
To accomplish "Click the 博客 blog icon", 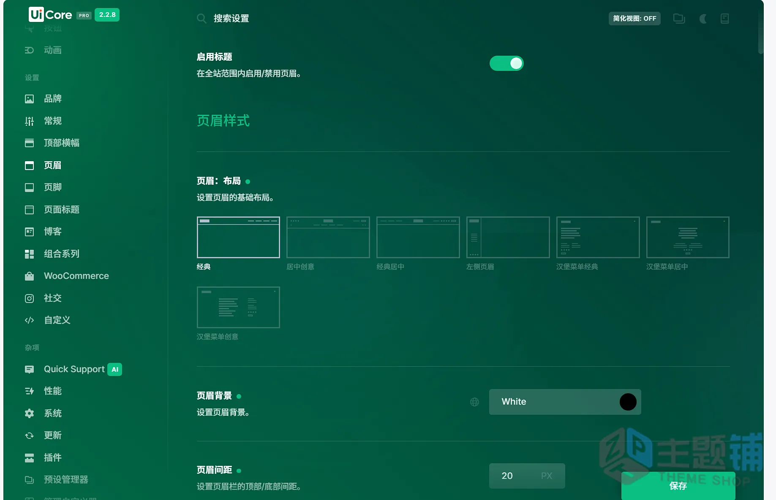I will (x=29, y=232).
